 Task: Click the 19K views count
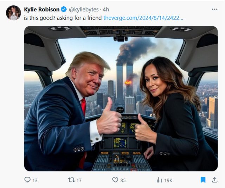point(168,180)
